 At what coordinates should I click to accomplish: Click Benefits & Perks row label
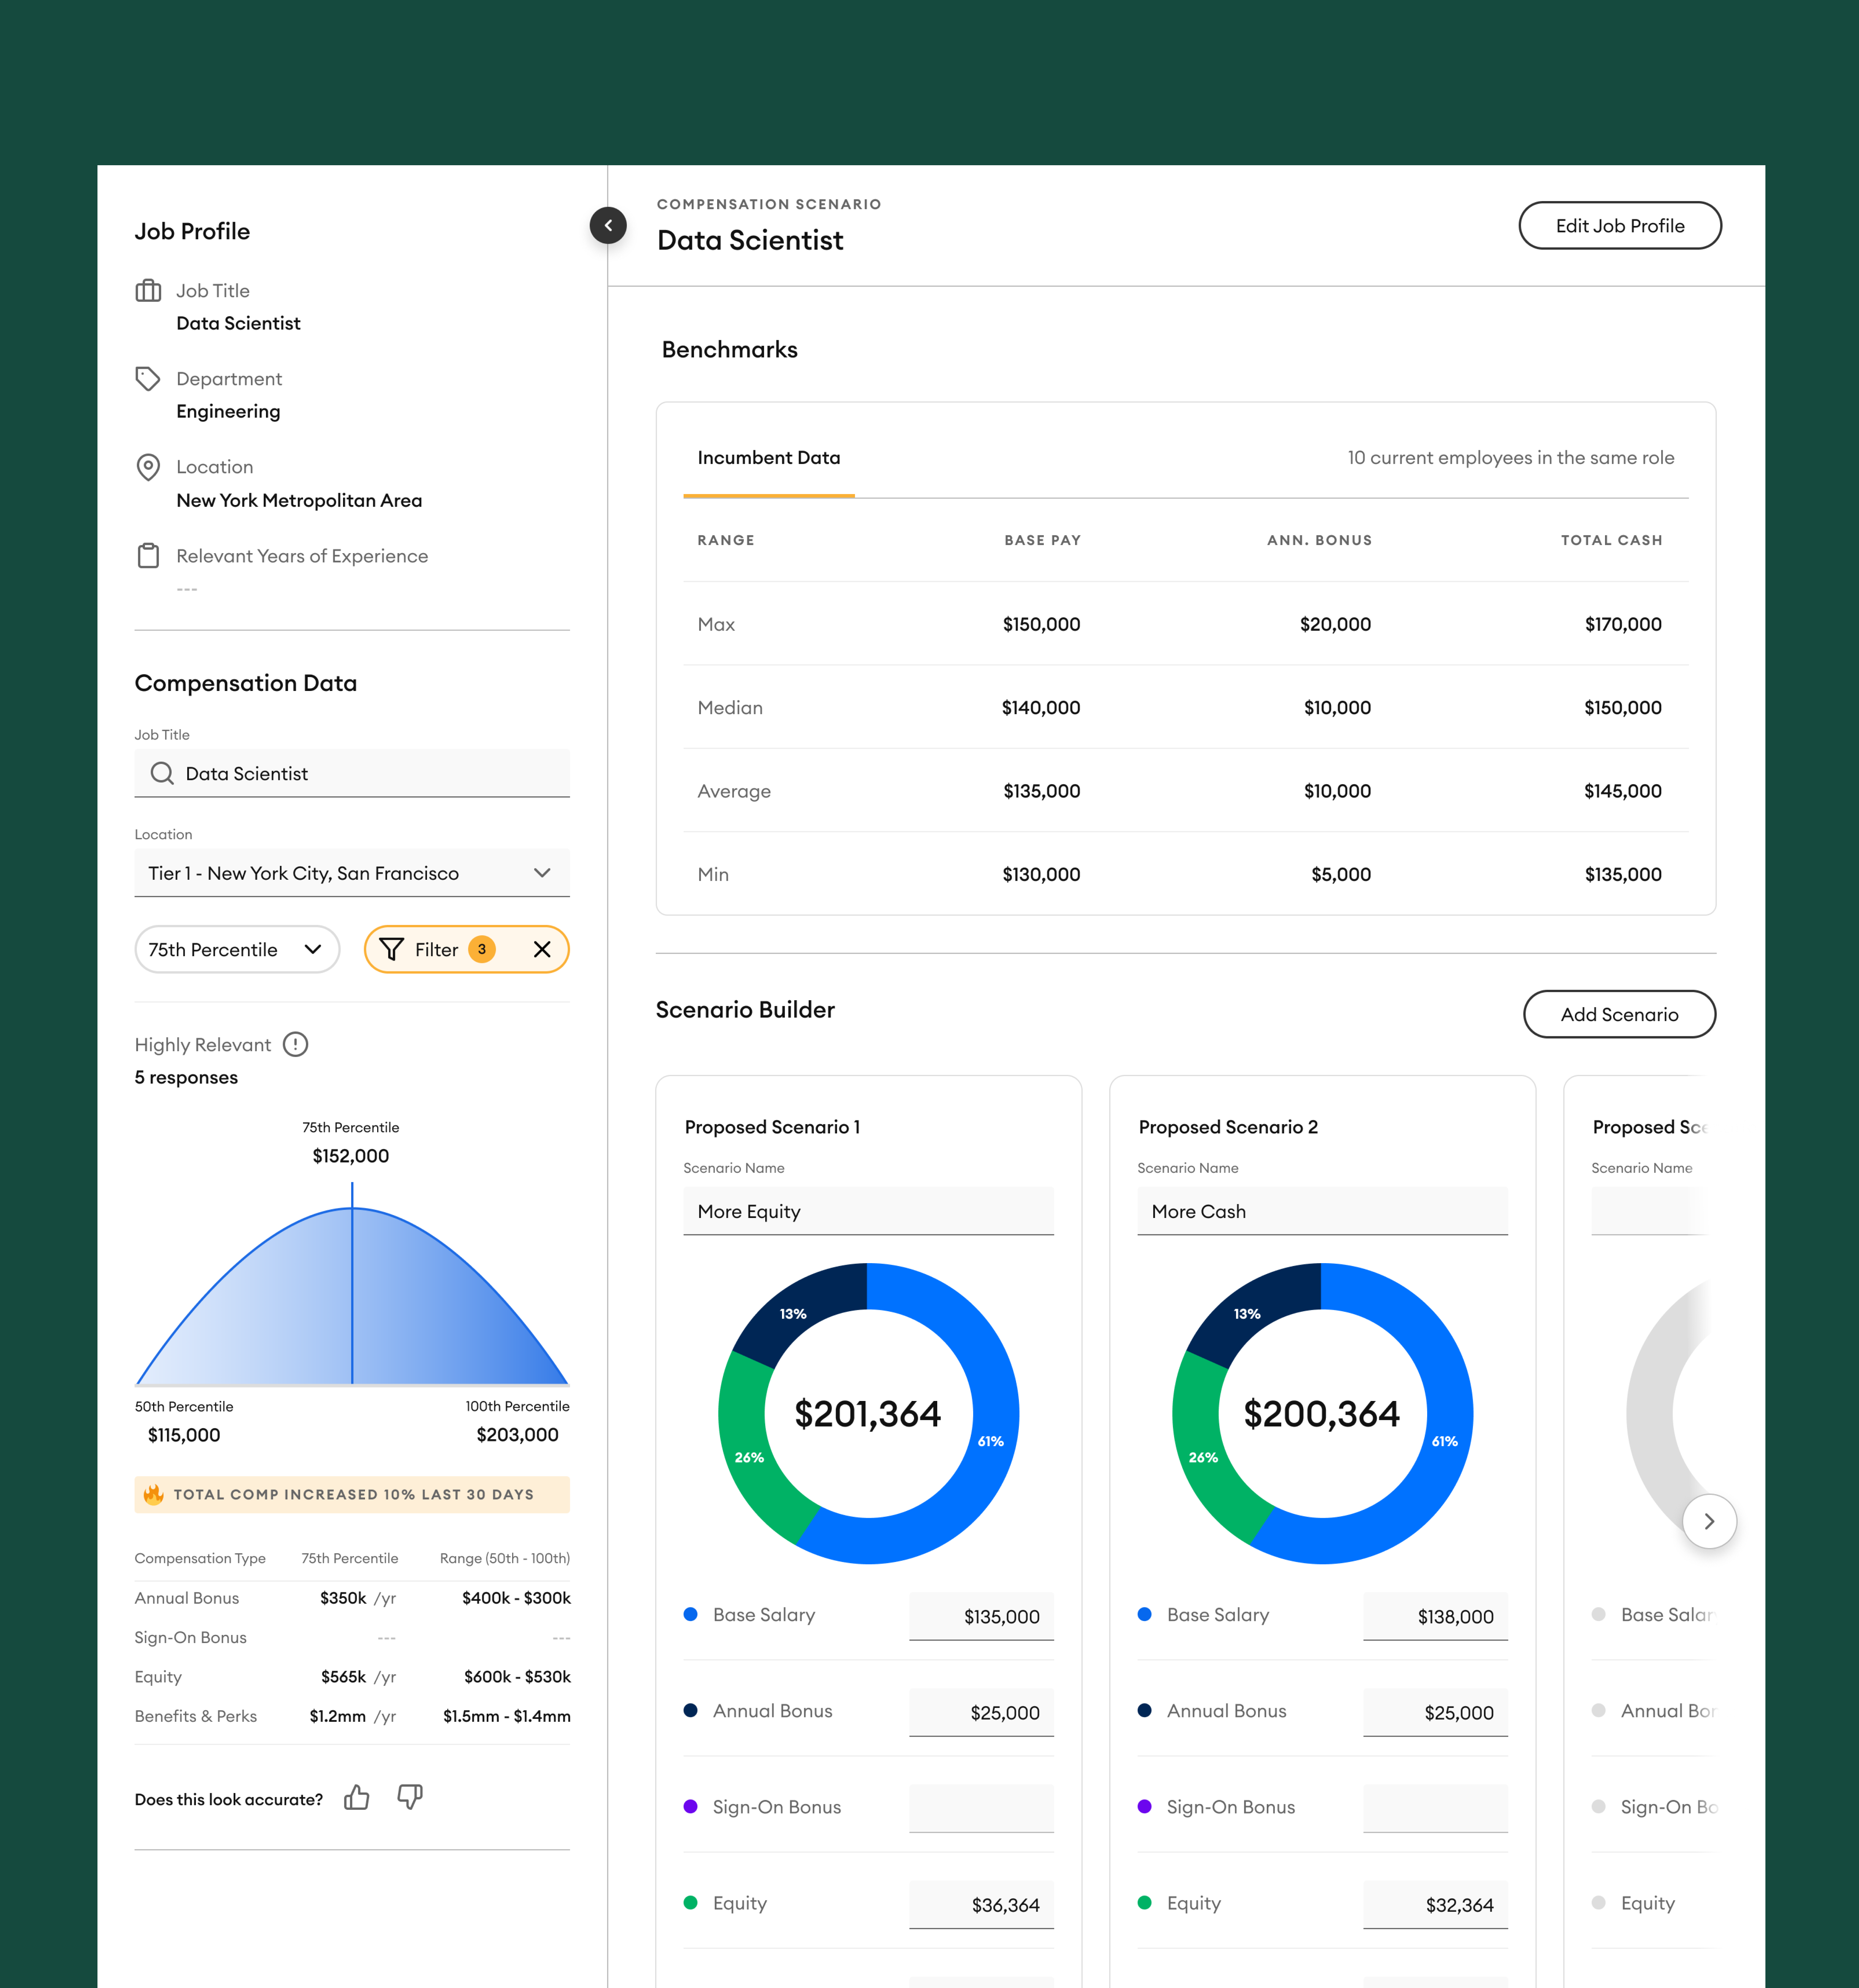coord(196,1716)
